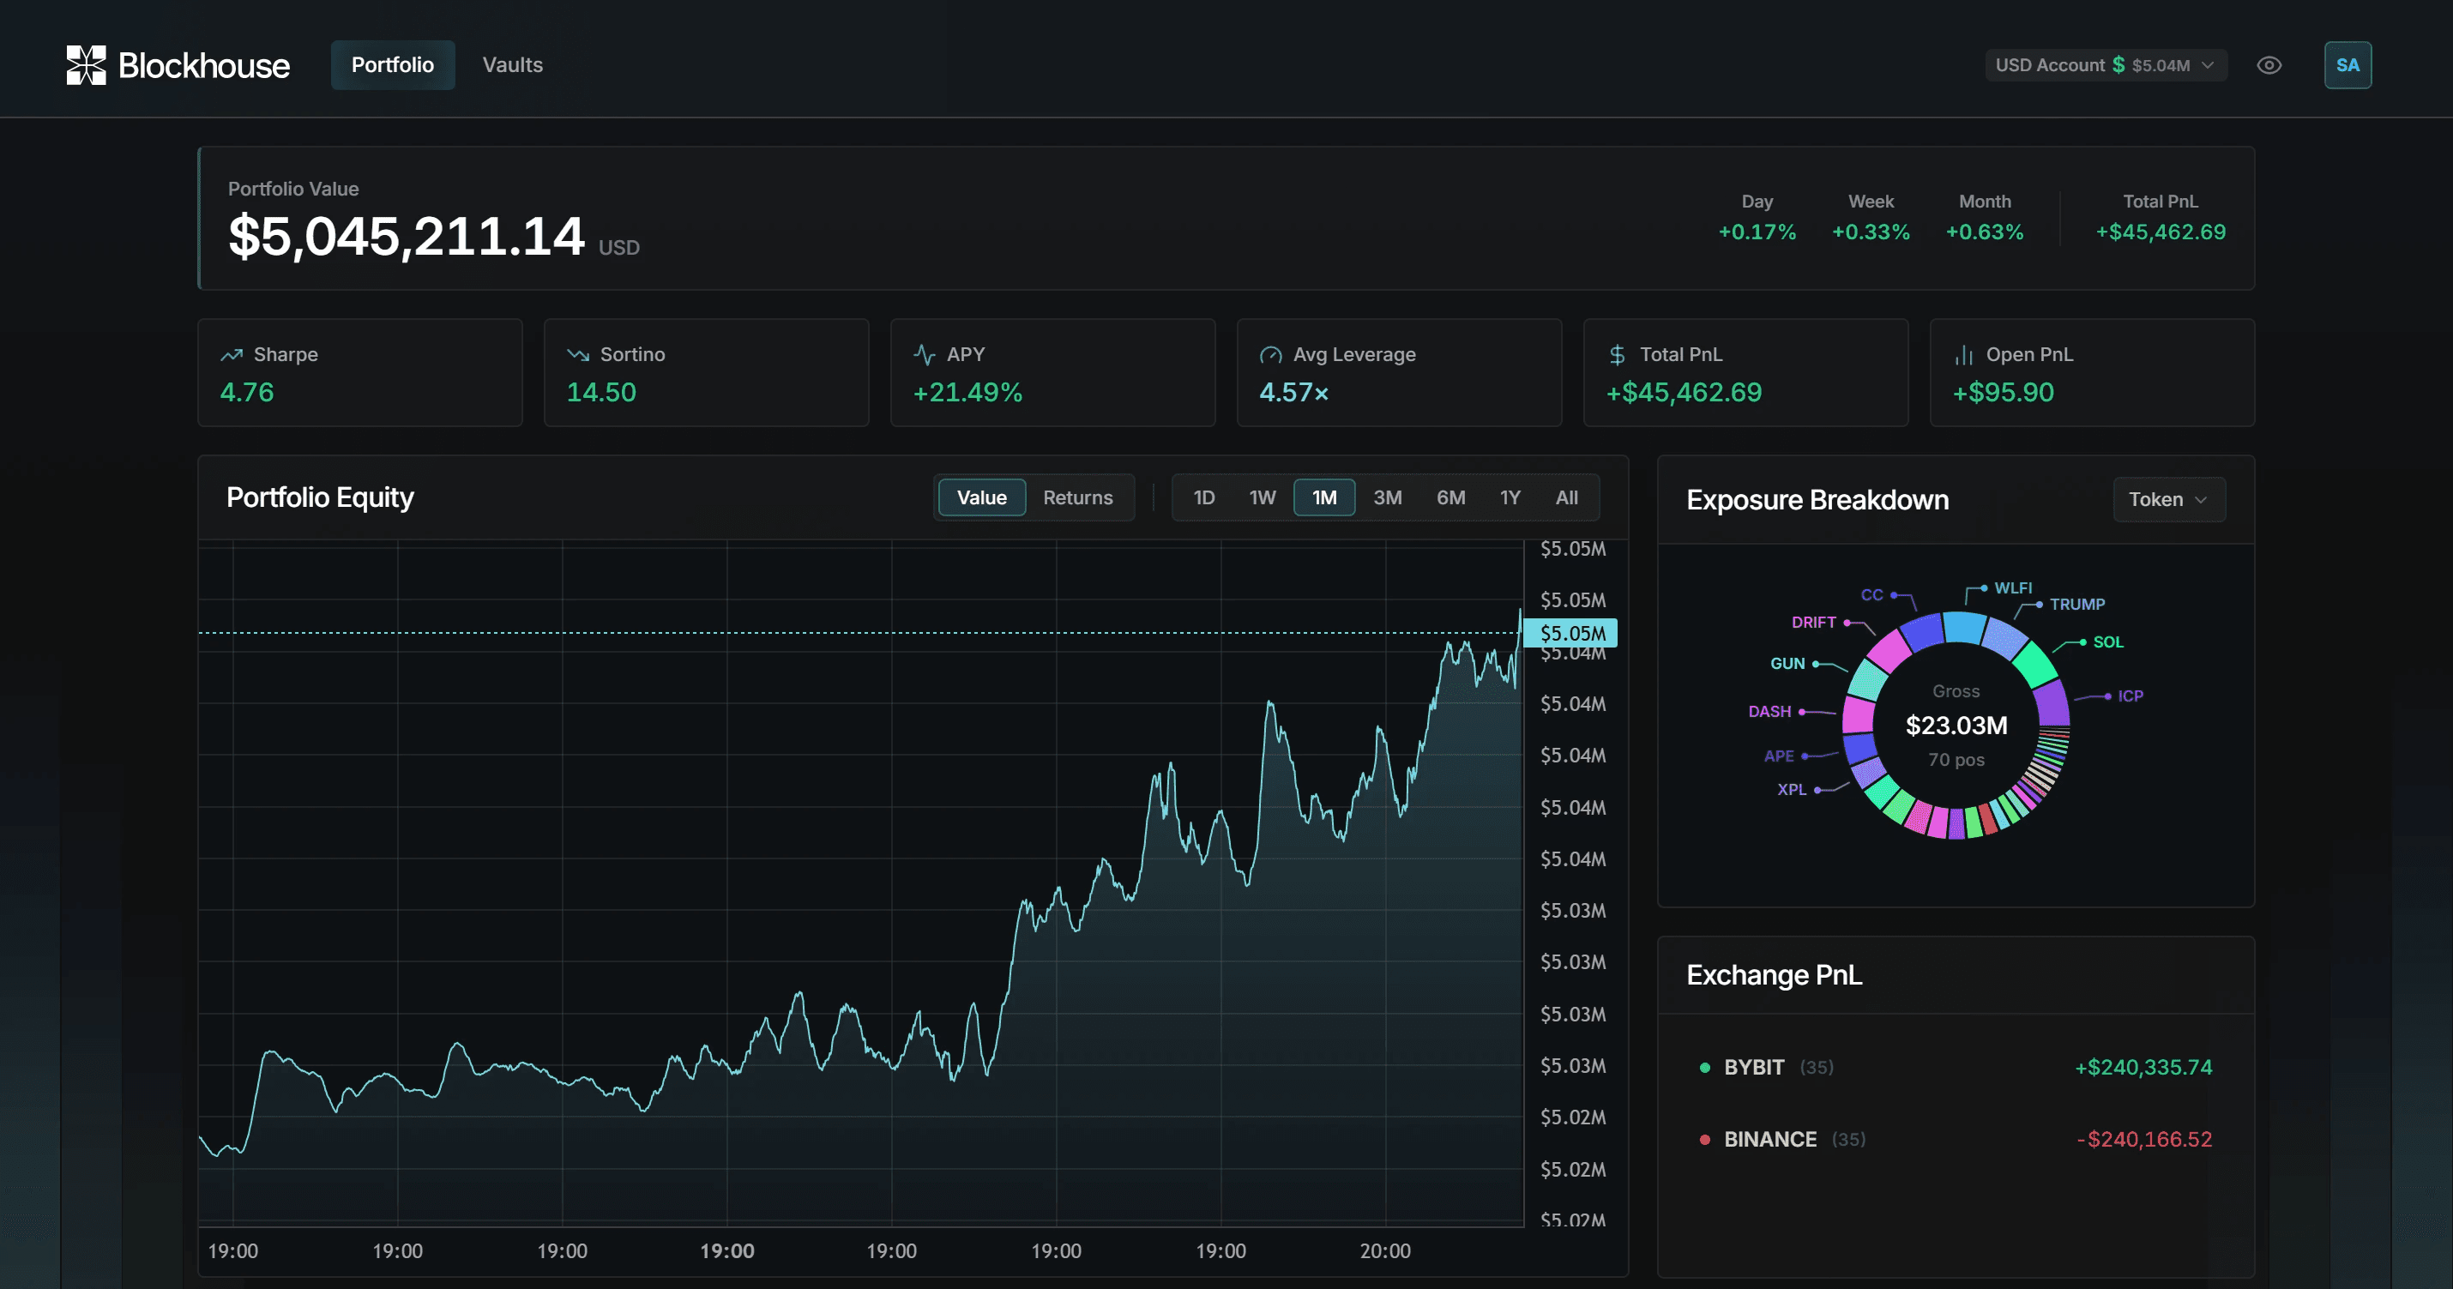Expand the Token exposure dropdown
The height and width of the screenshot is (1289, 2453).
point(2168,500)
